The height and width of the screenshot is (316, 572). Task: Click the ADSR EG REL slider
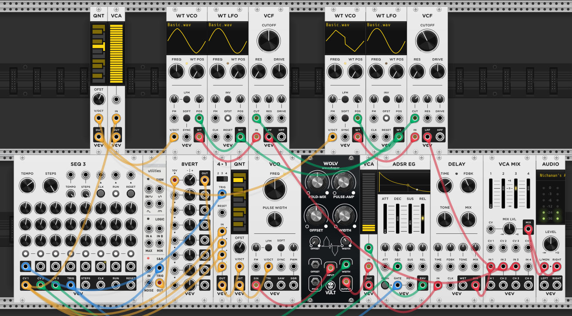point(422,220)
